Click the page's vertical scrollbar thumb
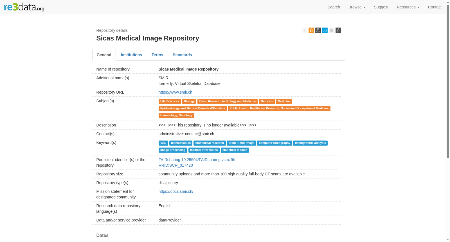450x242 pixels. 448,82
